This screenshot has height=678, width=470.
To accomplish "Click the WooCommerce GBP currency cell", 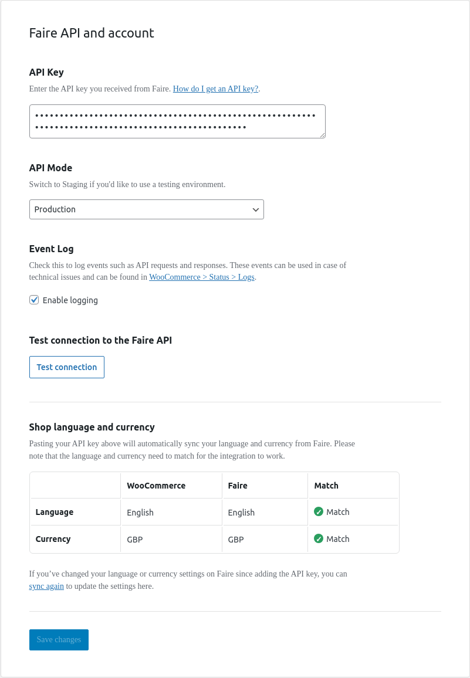I will pos(134,540).
